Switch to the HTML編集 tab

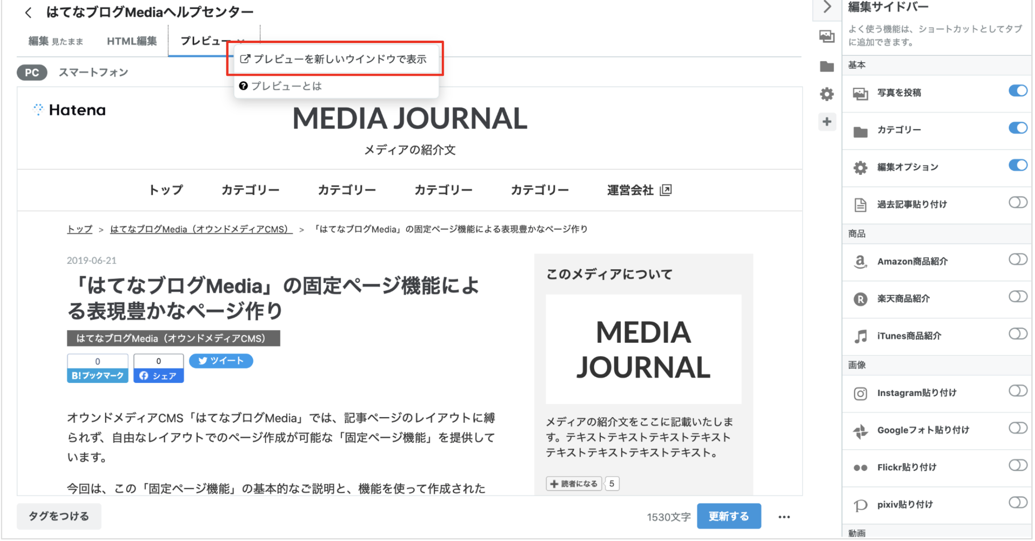(x=132, y=41)
